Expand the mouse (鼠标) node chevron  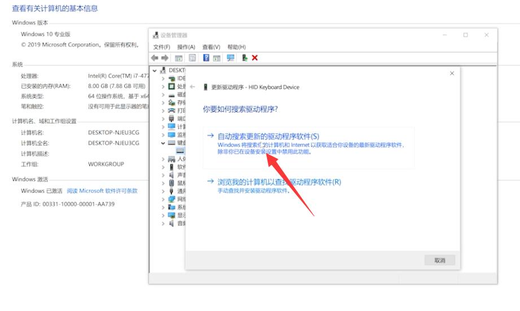pos(163,183)
